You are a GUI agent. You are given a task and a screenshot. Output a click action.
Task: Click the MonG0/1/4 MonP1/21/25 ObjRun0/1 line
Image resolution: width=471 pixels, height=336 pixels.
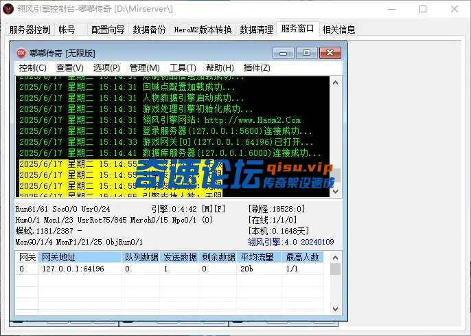(x=79, y=242)
